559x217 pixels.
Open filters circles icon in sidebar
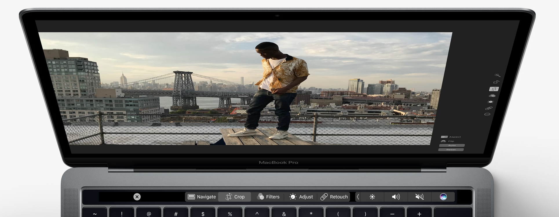coord(492,95)
